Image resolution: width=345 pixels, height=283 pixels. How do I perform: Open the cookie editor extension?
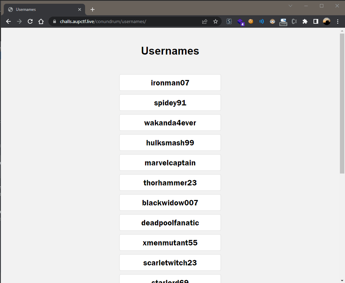click(250, 21)
